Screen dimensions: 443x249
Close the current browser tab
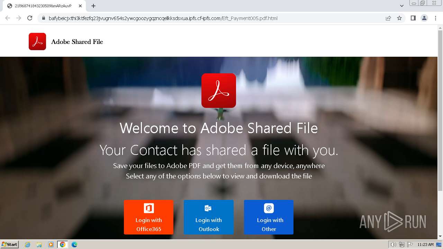[x=80, y=6]
